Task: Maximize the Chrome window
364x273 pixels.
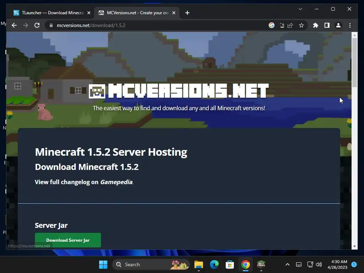Action: point(333,9)
